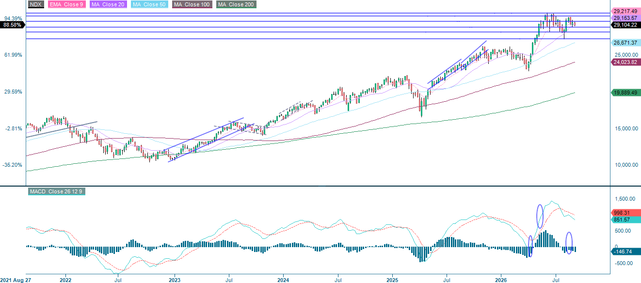Click the 88.58% percent tag
Image resolution: width=641 pixels, height=283 pixels.
click(x=12, y=25)
